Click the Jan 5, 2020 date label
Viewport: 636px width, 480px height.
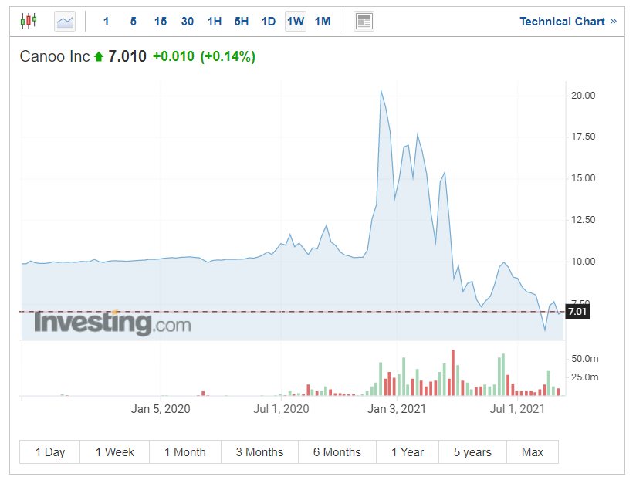[x=161, y=409]
